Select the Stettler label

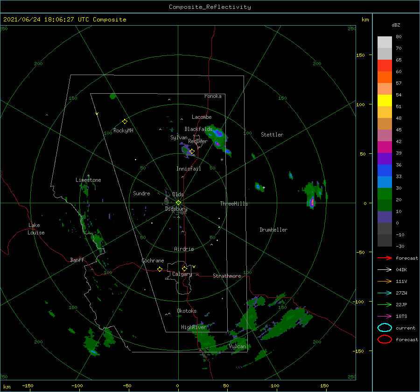pyautogui.click(x=272, y=135)
